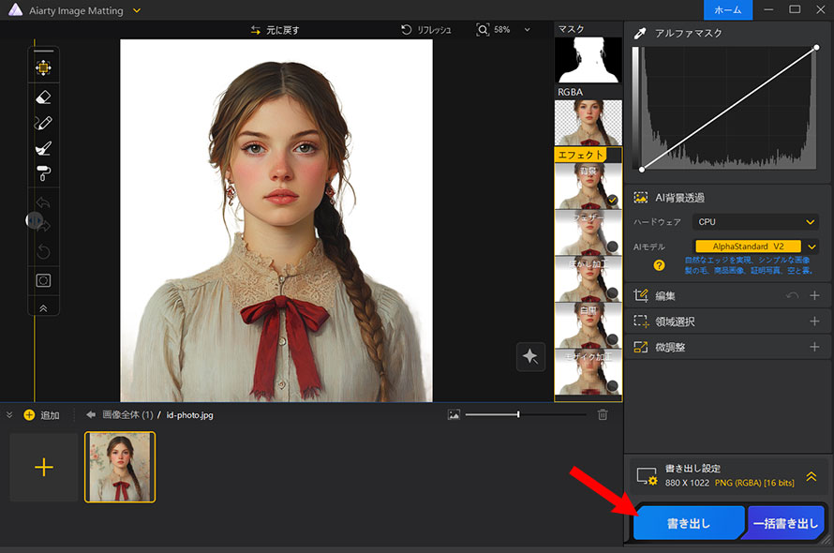The width and height of the screenshot is (834, 553).
Task: Click the 一括書き出し batch export button
Action: (785, 524)
